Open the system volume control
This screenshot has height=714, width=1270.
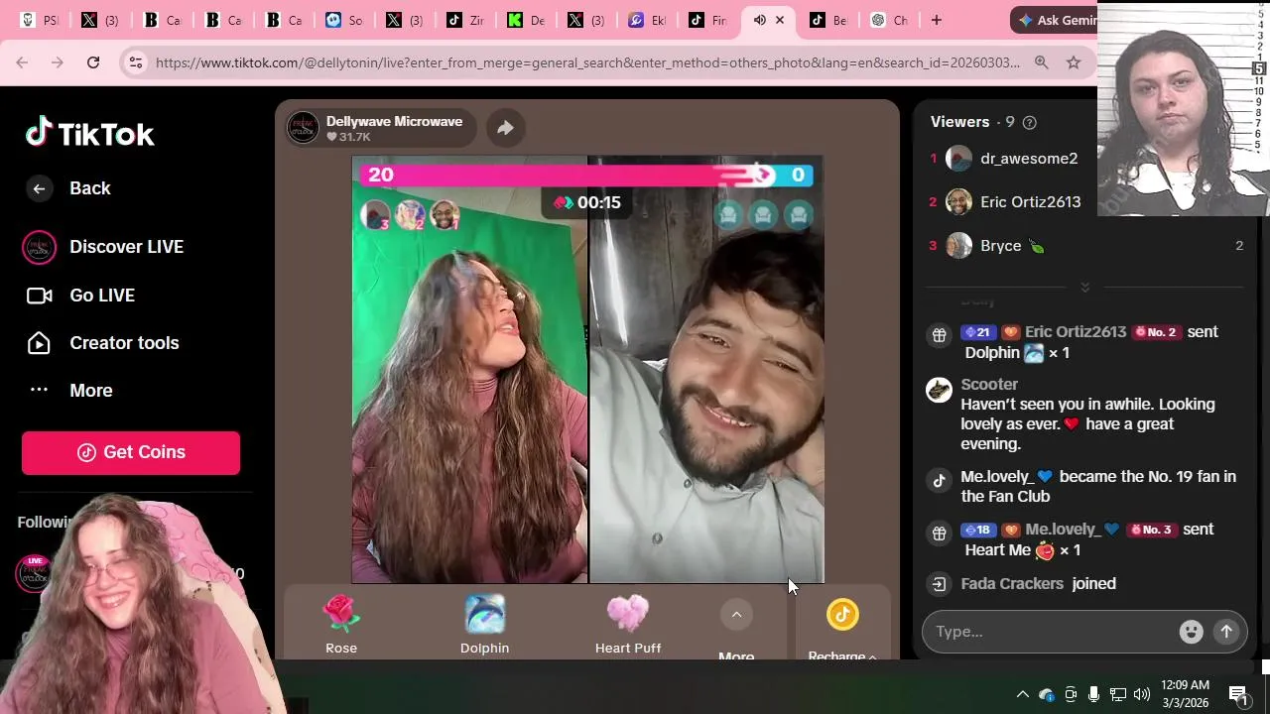pos(1141,694)
